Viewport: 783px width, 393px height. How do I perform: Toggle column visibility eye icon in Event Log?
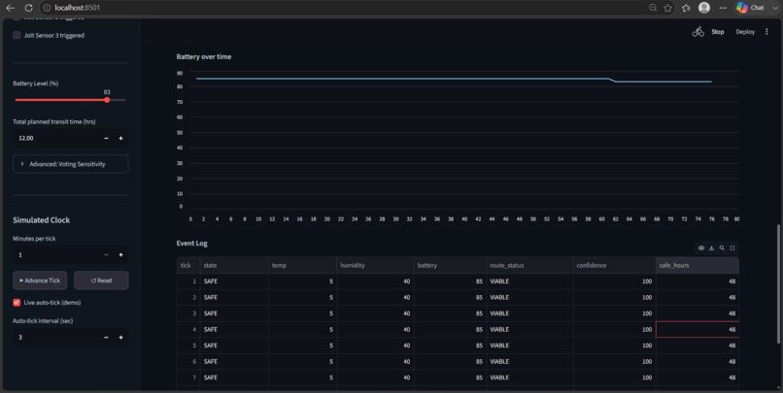pyautogui.click(x=701, y=247)
